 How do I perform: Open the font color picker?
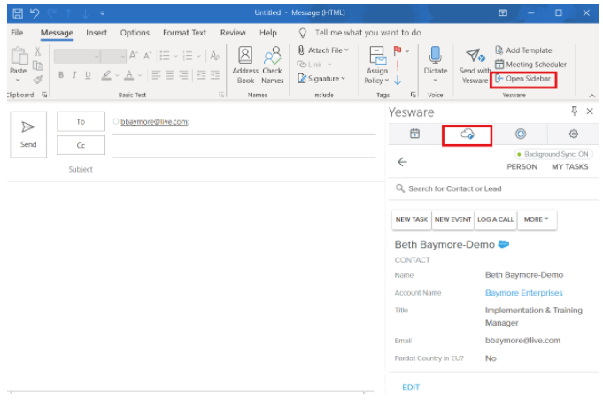(x=129, y=75)
